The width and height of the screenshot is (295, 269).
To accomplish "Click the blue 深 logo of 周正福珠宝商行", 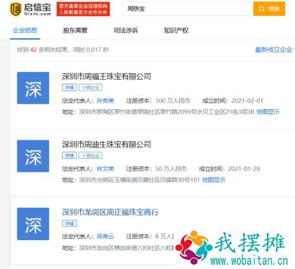I will pyautogui.click(x=33, y=224).
